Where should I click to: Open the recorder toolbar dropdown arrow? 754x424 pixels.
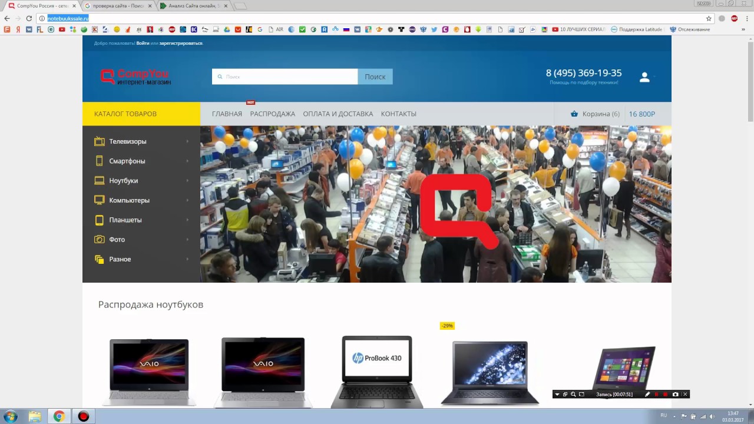click(557, 394)
